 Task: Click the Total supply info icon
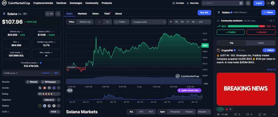pyautogui.click(x=22, y=52)
